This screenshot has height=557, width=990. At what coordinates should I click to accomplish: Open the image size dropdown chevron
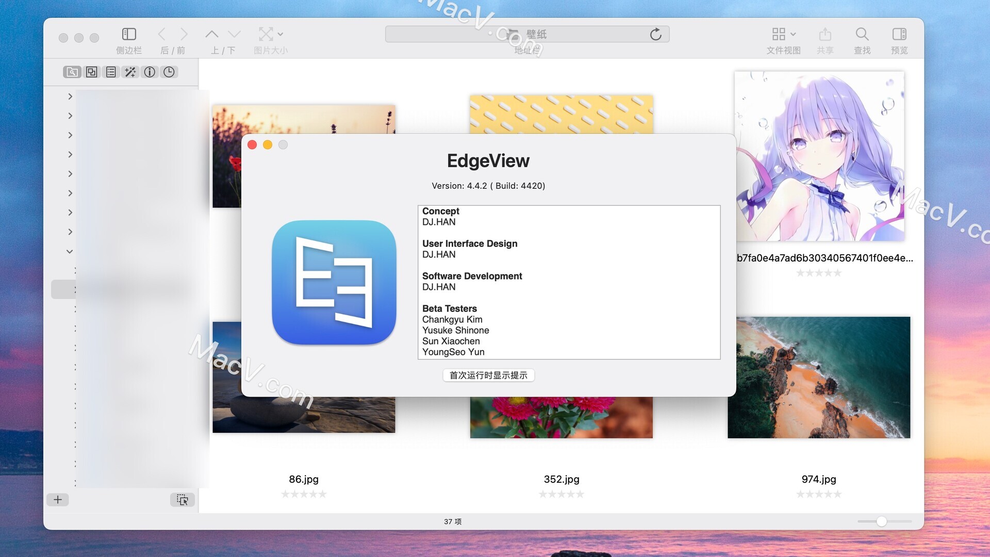pyautogui.click(x=280, y=34)
